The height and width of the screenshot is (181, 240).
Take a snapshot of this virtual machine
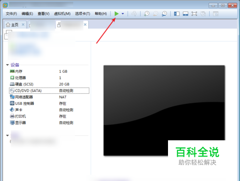coord(146,14)
